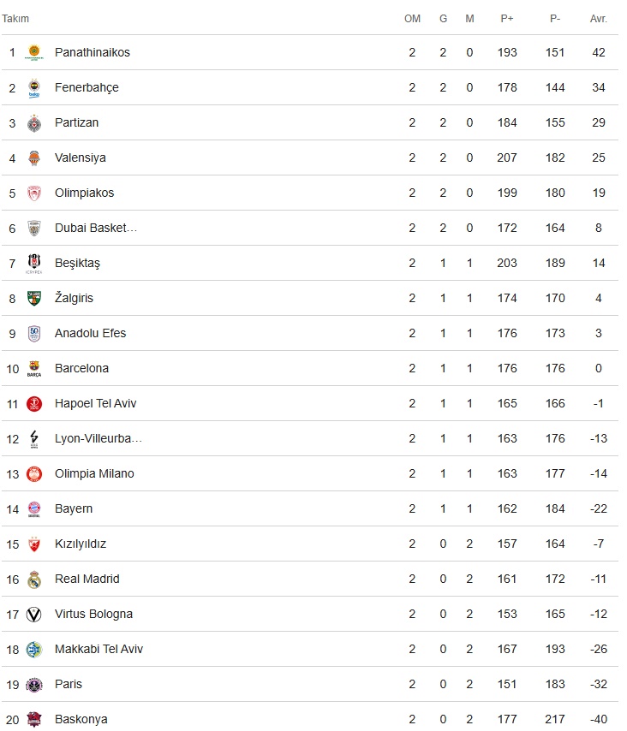Viewport: 627px width, 731px height.
Task: Click the Beşiktaş team logo
Action: point(34,264)
